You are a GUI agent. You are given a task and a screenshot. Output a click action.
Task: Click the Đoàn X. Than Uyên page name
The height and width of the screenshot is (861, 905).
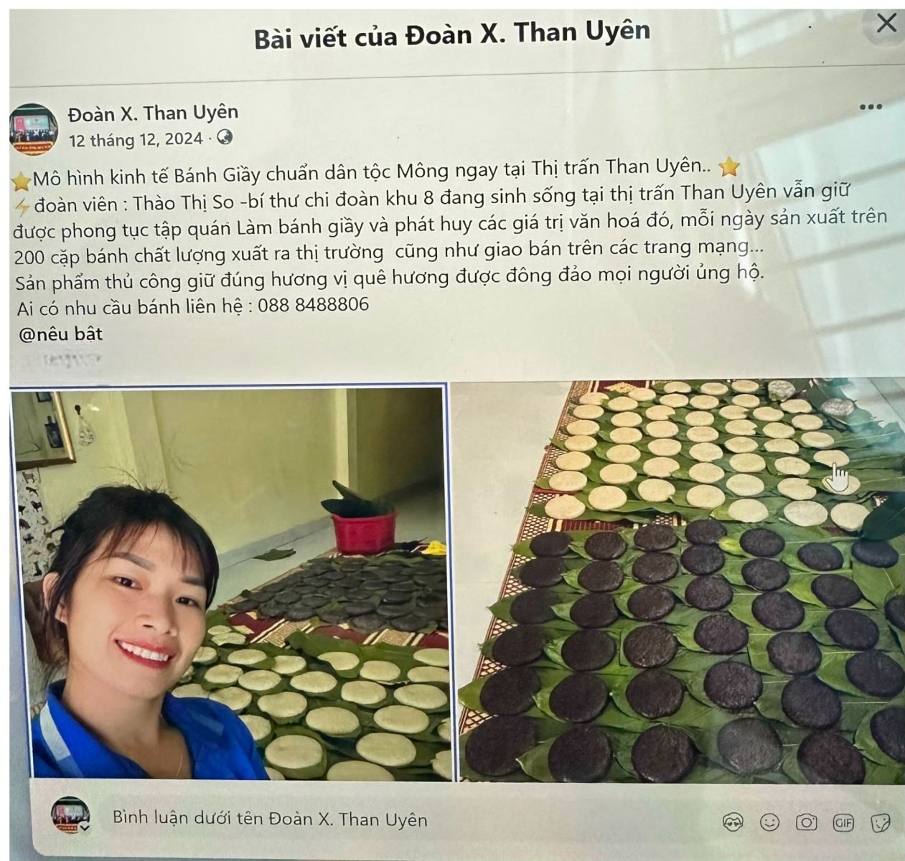tap(153, 113)
